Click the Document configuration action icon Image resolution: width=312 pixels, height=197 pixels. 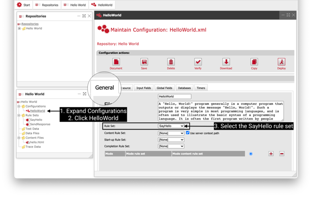(116, 62)
